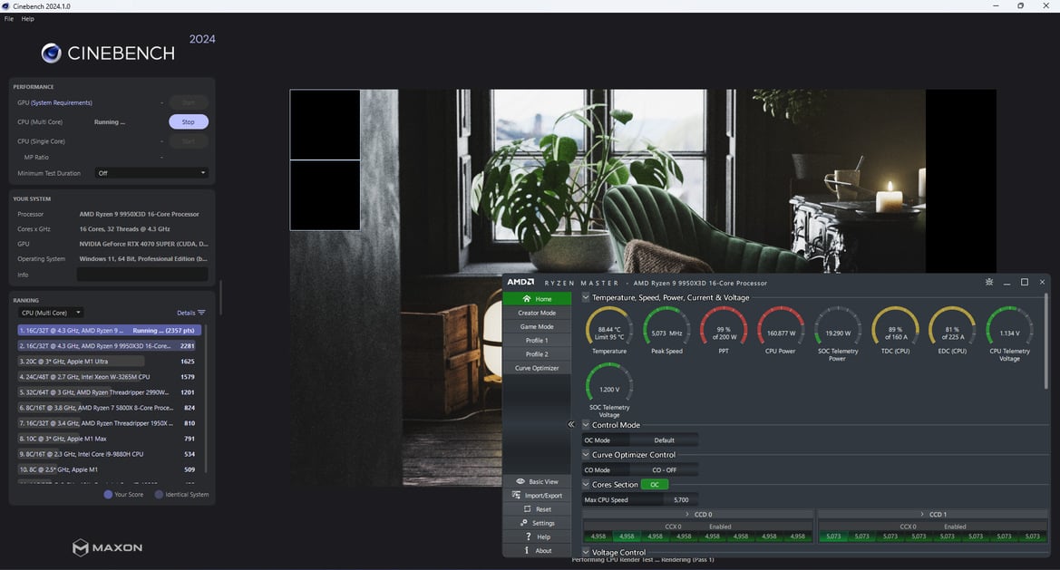Select the running rank 1 Ryzen 9 row
Screen dimensions: 1060x570
point(110,330)
